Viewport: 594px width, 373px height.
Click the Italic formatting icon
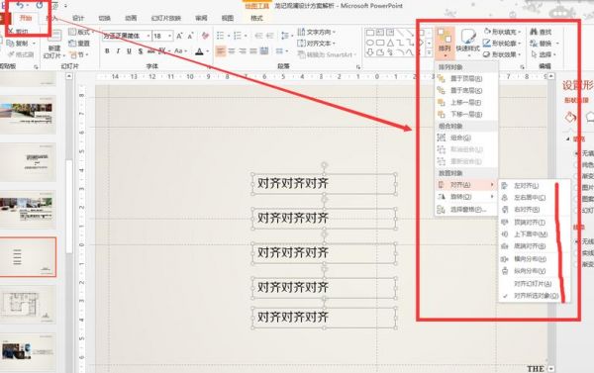tap(118, 51)
